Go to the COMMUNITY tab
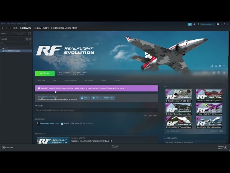The image size is (230, 173). (x=41, y=28)
